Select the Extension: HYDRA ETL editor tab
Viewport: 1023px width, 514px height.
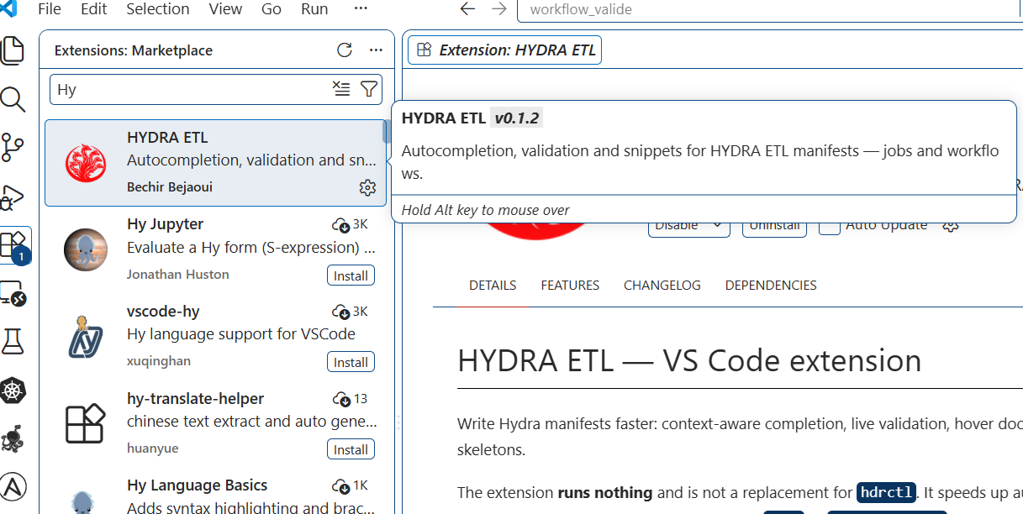coord(505,50)
